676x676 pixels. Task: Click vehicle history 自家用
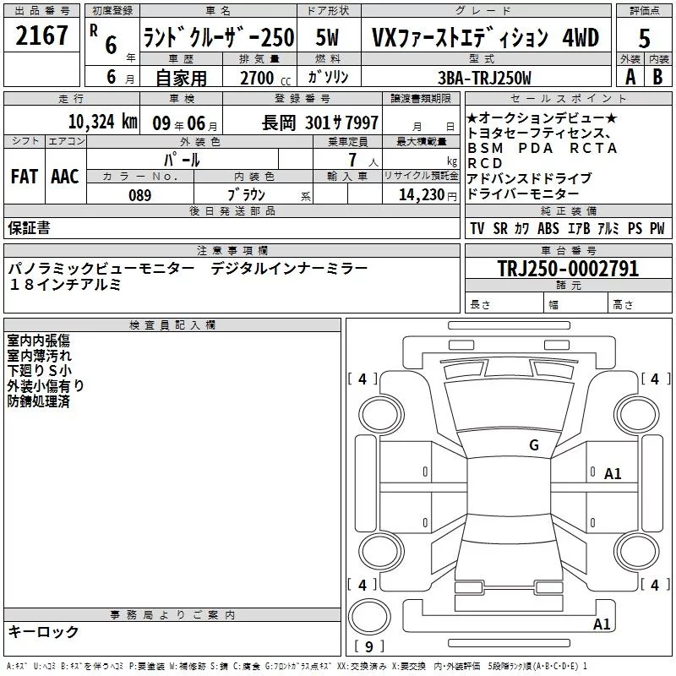(x=181, y=78)
